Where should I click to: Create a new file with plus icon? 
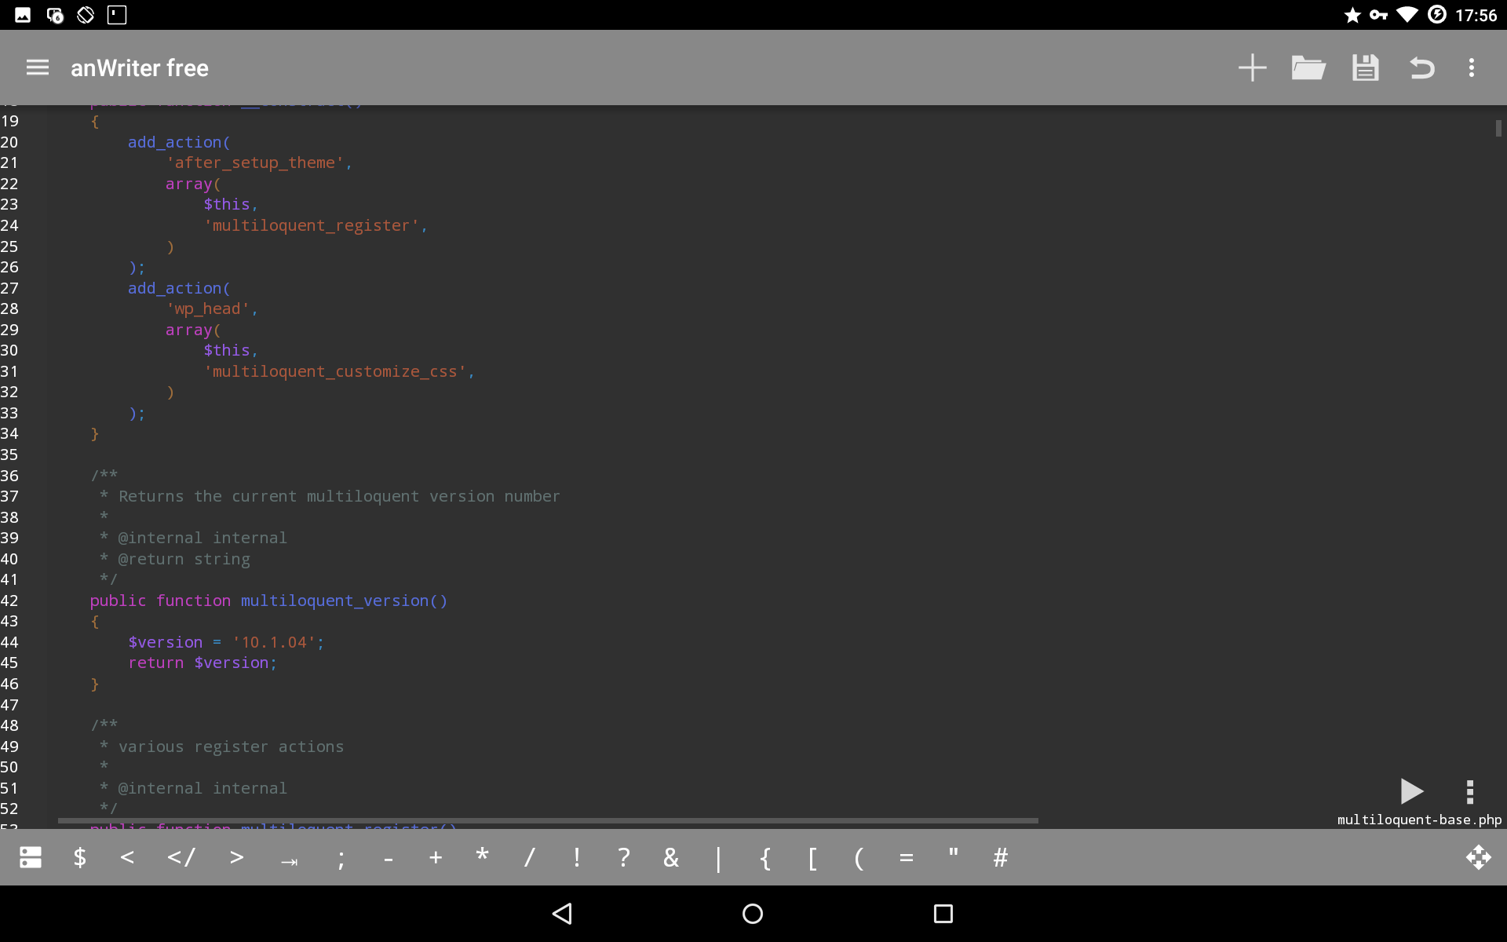point(1252,68)
